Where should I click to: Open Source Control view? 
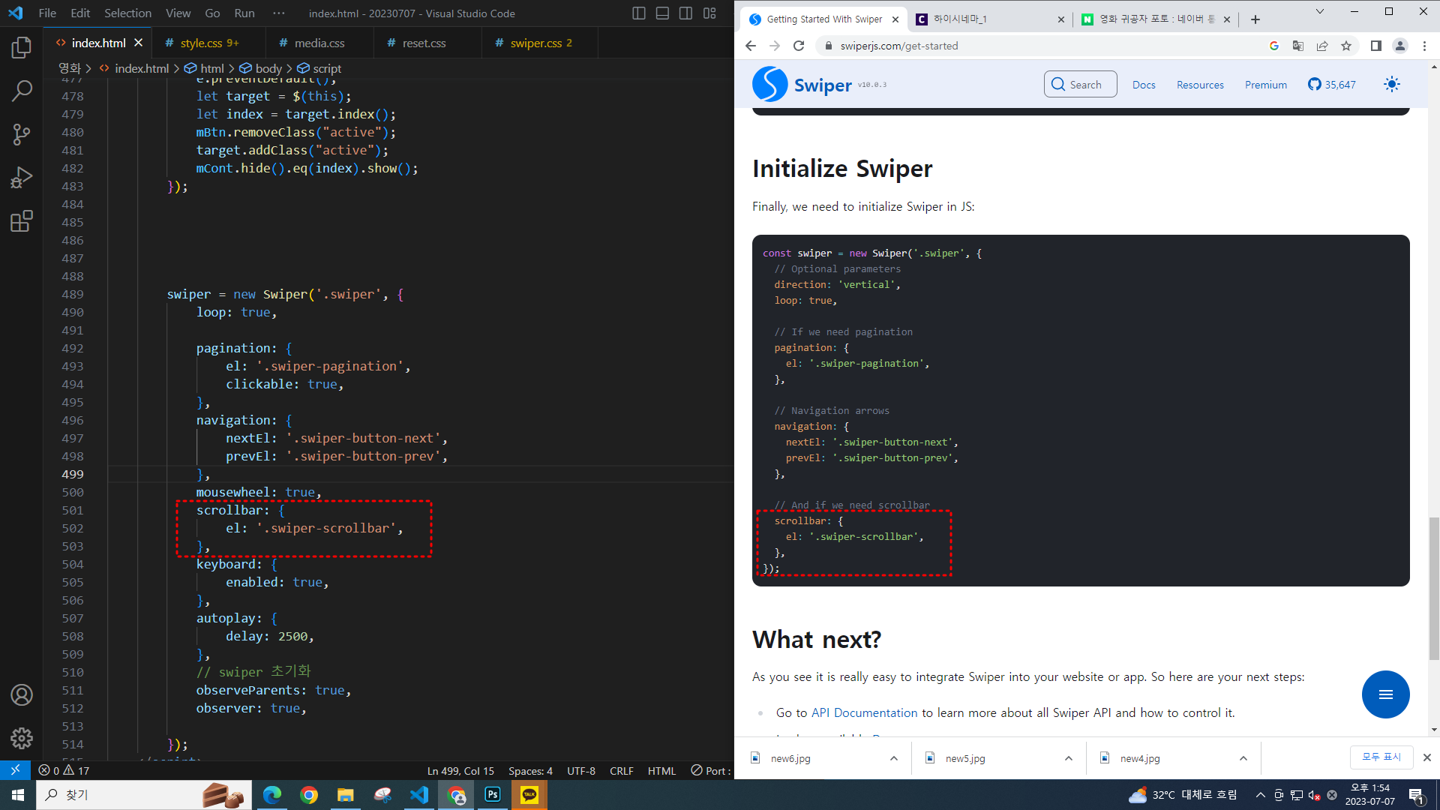pos(22,134)
